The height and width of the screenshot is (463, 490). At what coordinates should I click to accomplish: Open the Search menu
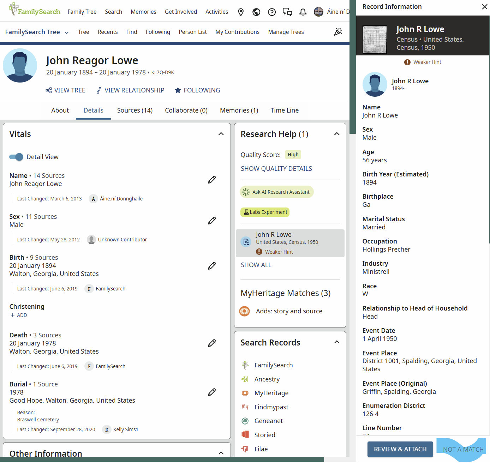113,12
